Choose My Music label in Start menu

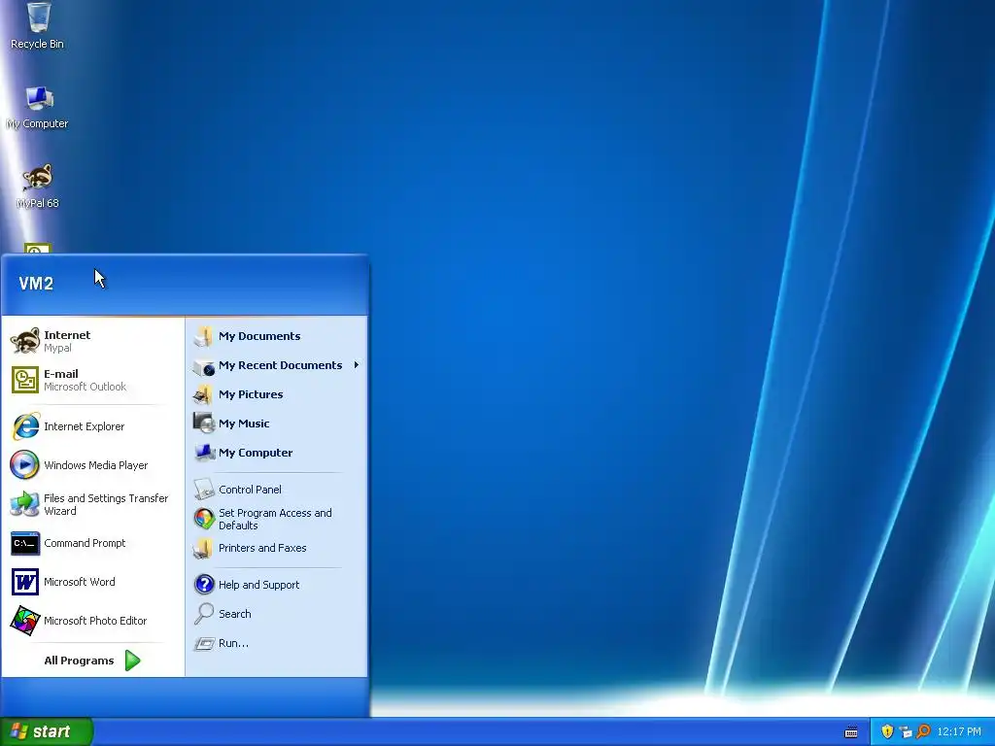[244, 424]
